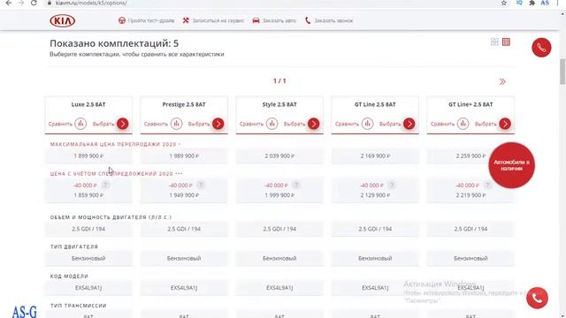Click discount help icon under Prestige price
Image resolution: width=566 pixels, height=318 pixels.
click(x=201, y=185)
